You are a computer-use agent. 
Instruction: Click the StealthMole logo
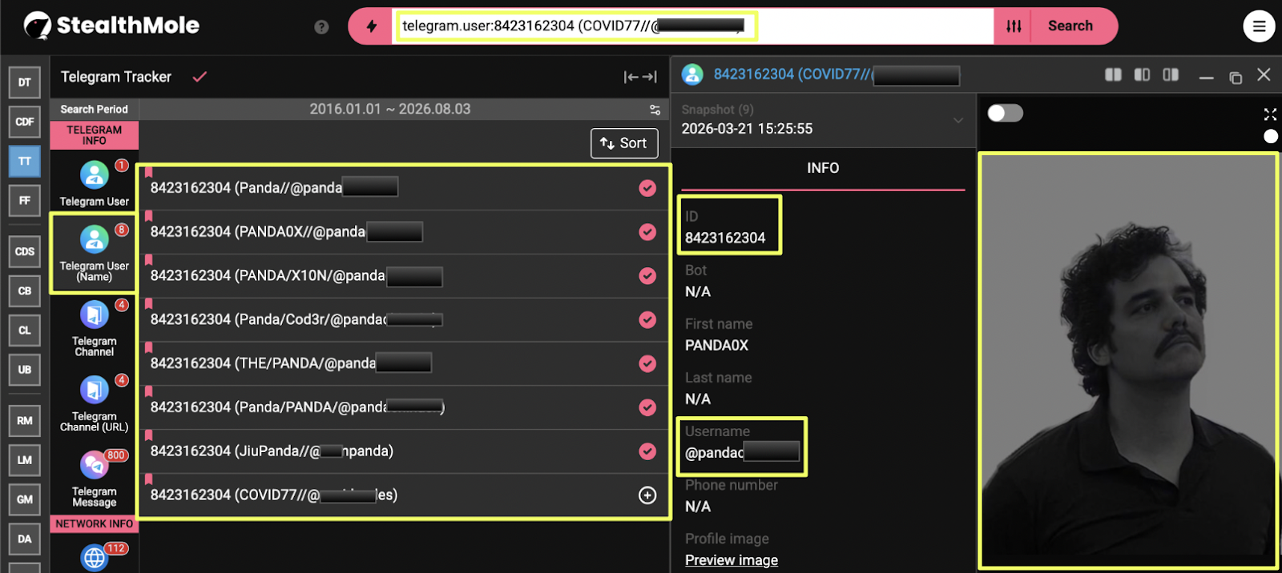(x=111, y=26)
